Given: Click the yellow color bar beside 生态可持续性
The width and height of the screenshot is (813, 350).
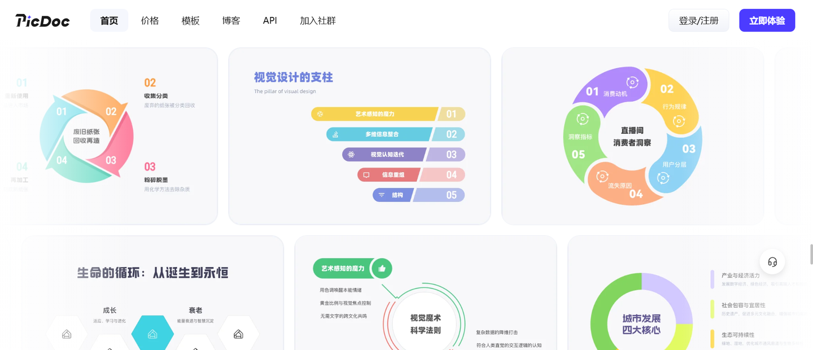Looking at the screenshot, I should (713, 339).
